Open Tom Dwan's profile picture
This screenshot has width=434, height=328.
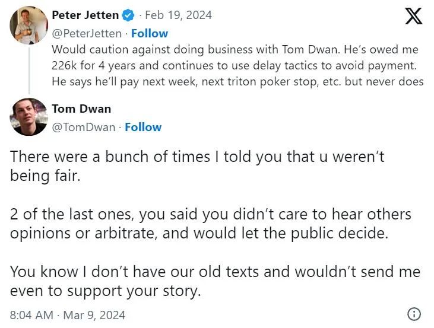(x=29, y=117)
